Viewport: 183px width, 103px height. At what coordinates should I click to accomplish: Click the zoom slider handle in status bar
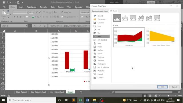click(x=168, y=96)
